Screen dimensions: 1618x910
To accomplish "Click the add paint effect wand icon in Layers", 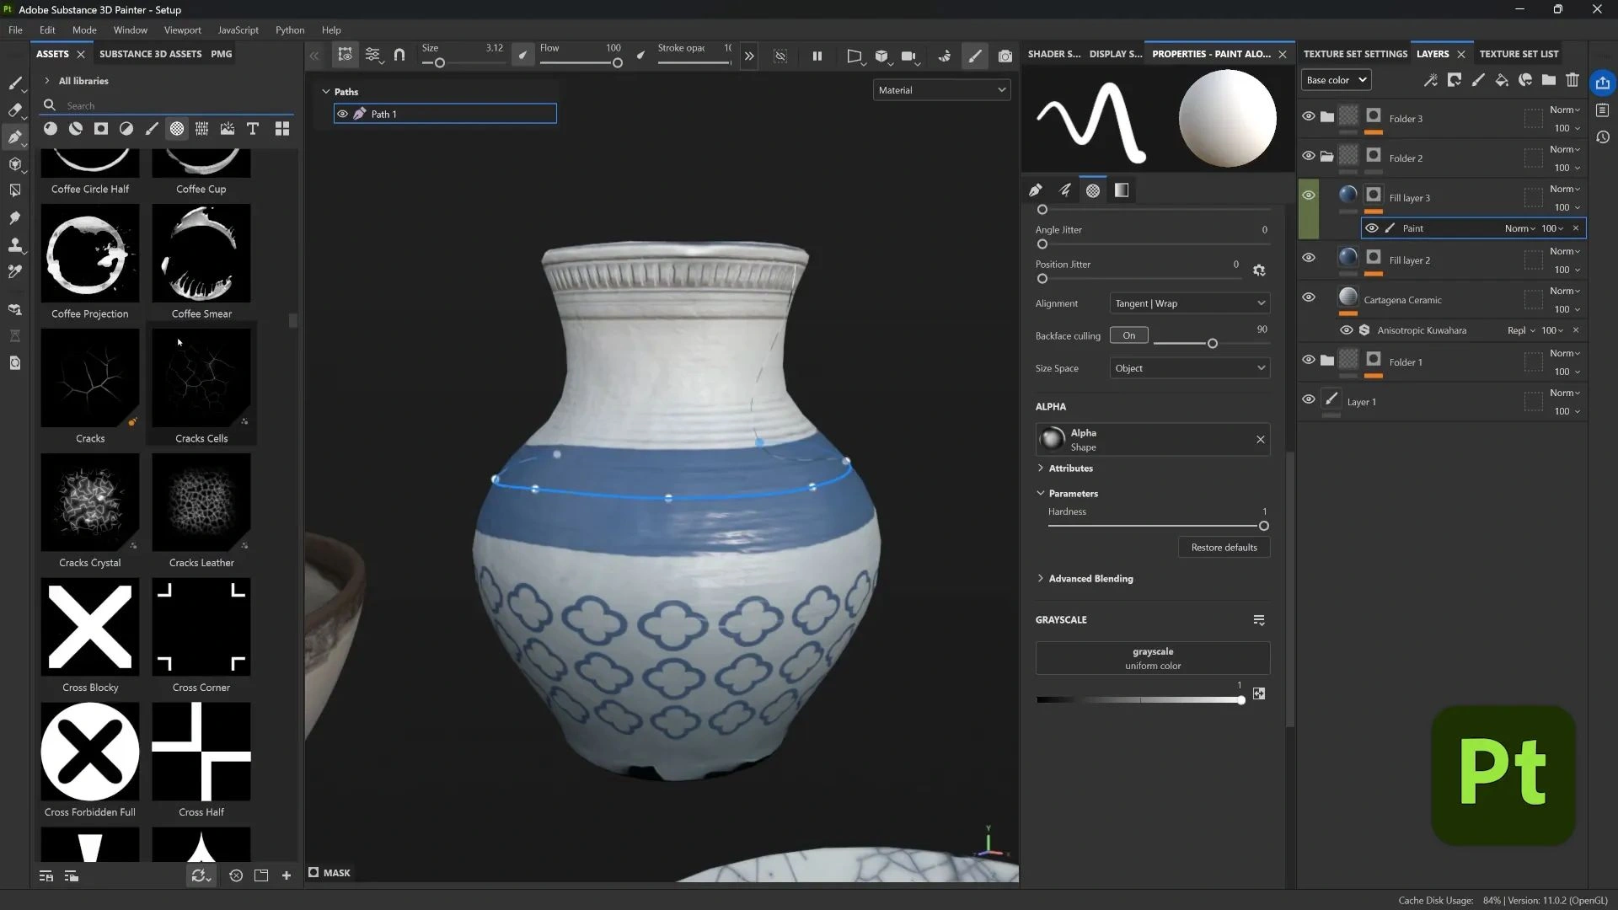I will click(1430, 80).
